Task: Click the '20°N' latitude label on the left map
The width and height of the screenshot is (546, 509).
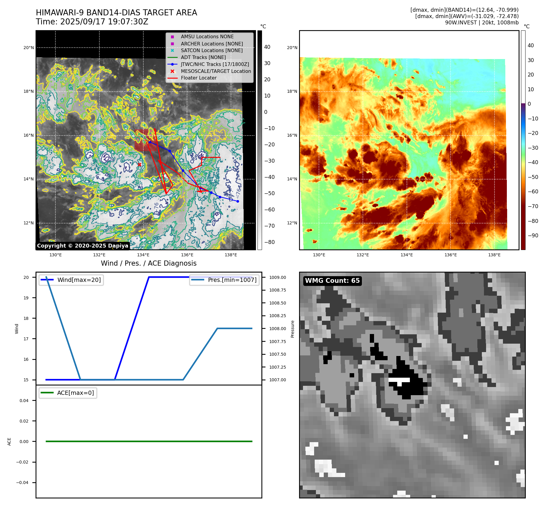Action: pos(29,48)
